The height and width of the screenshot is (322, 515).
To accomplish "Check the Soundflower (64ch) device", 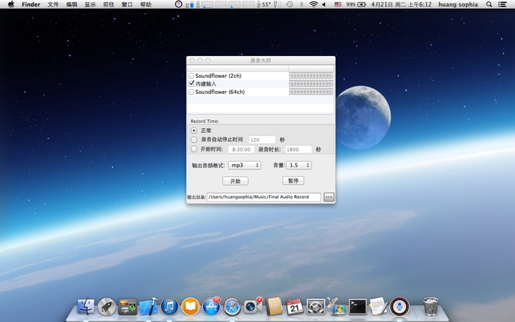I will pyautogui.click(x=191, y=92).
